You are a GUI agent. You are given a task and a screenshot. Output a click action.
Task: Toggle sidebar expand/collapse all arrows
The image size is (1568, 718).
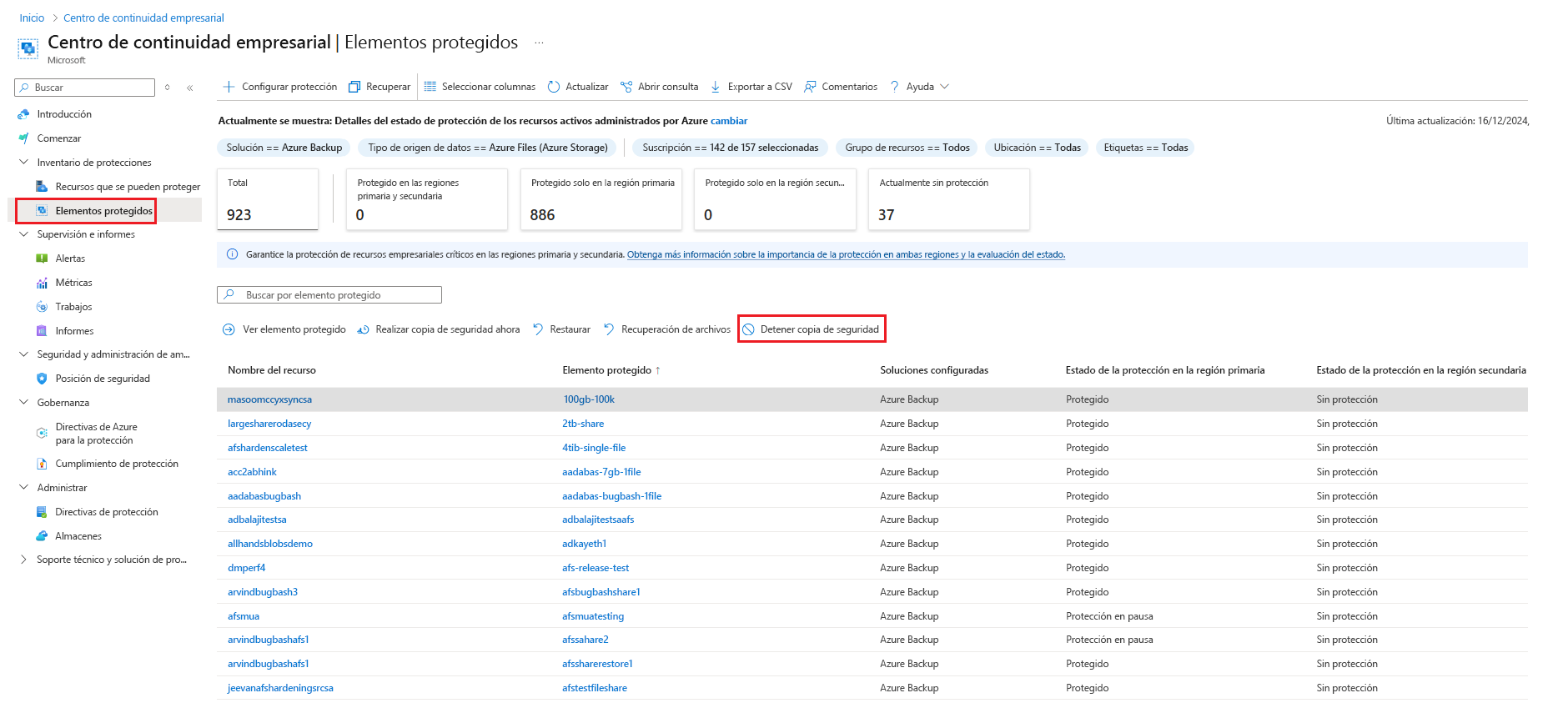coord(167,88)
